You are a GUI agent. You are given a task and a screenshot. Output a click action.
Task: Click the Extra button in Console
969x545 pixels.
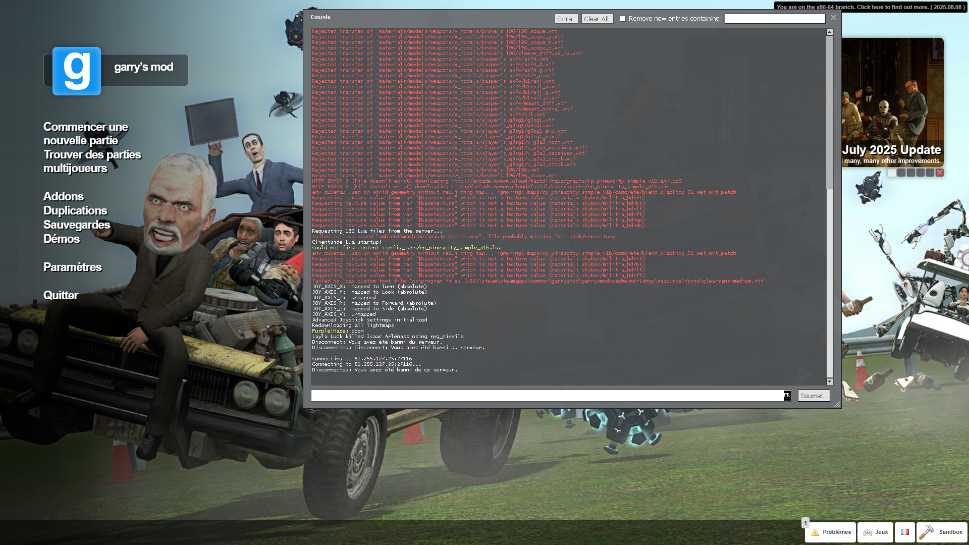coord(566,19)
